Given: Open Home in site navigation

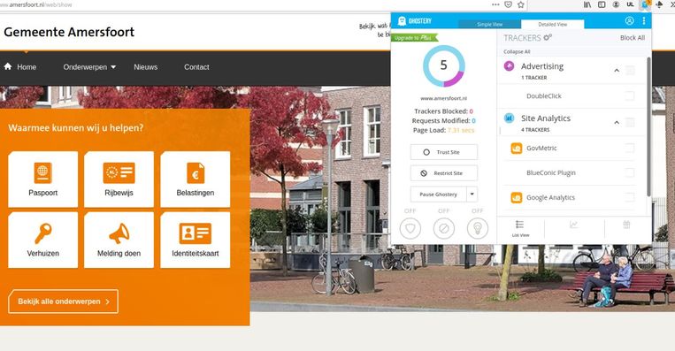Looking at the screenshot, I should [x=27, y=67].
